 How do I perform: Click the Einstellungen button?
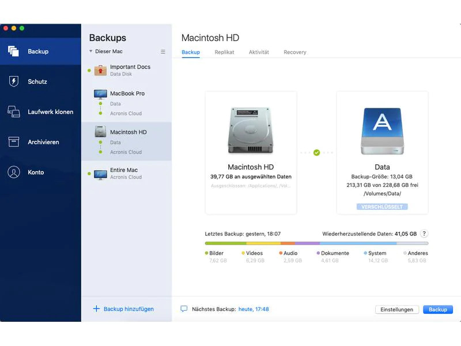point(396,310)
